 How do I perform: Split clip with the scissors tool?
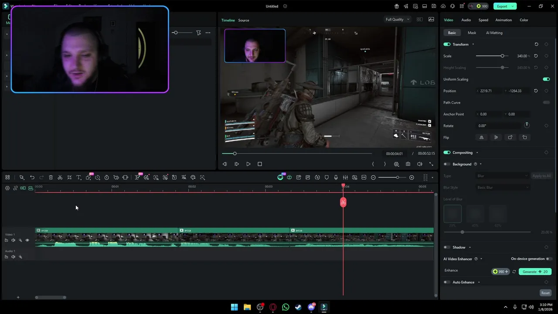[x=60, y=177]
